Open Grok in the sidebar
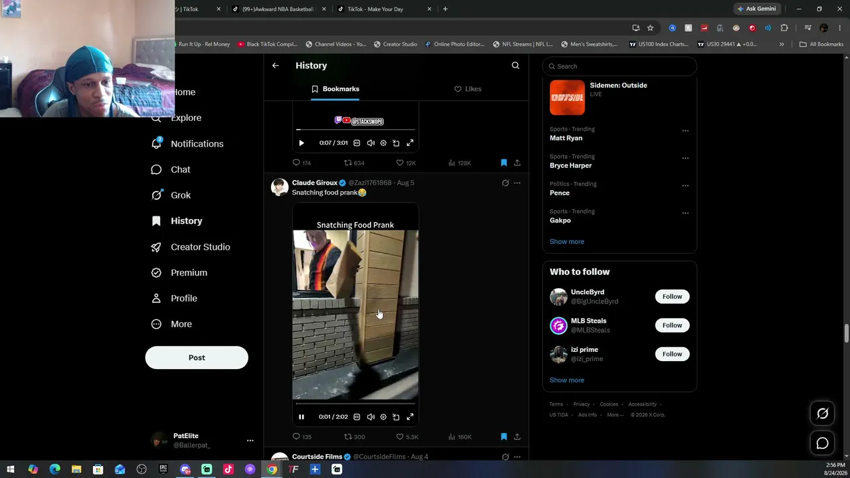Image resolution: width=850 pixels, height=478 pixels. click(171, 195)
